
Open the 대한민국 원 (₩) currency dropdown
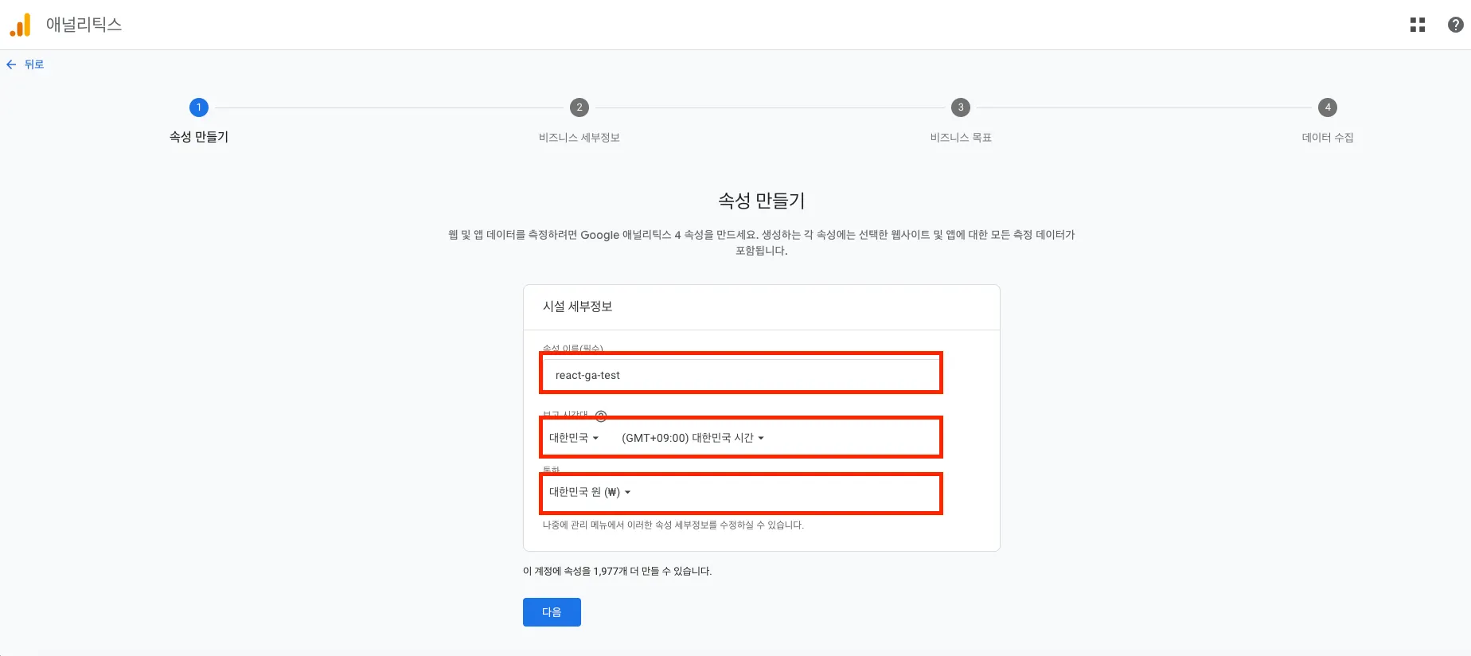[x=590, y=492]
